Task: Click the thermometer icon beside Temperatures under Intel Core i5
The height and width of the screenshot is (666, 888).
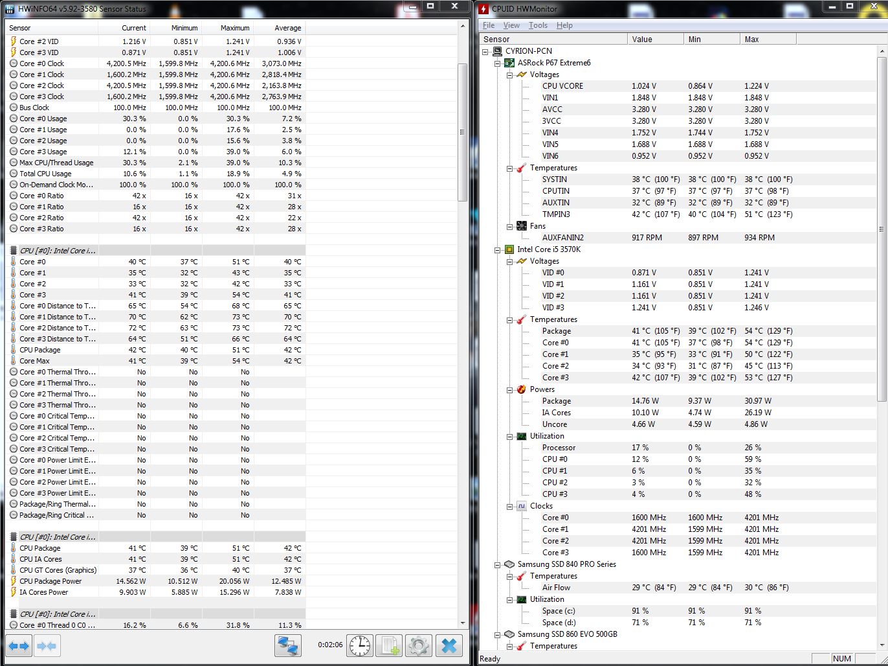Action: 522,319
